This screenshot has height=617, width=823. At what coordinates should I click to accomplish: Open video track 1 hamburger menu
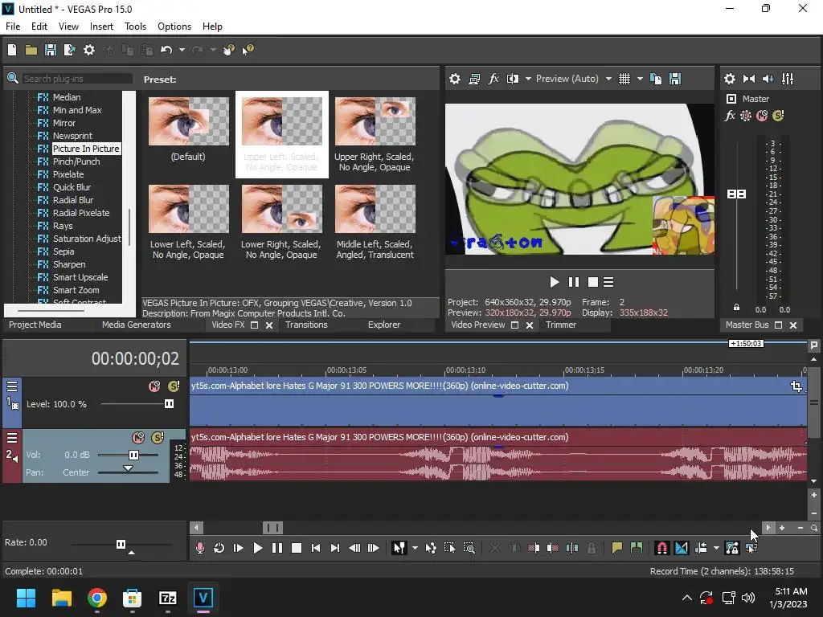click(x=12, y=386)
